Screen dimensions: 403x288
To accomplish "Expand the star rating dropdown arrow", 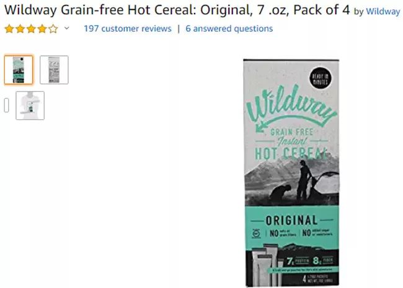I will click(67, 29).
